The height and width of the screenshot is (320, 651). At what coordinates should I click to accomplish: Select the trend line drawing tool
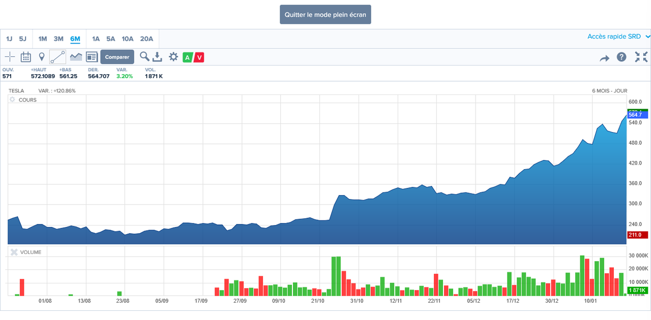pos(57,57)
